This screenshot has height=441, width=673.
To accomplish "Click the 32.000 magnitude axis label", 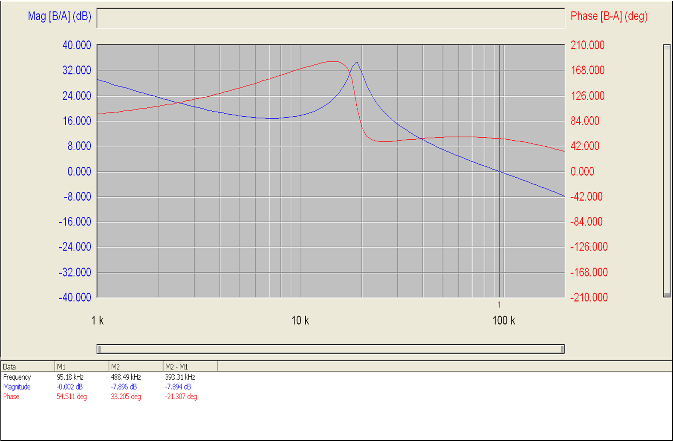I will tap(77, 70).
